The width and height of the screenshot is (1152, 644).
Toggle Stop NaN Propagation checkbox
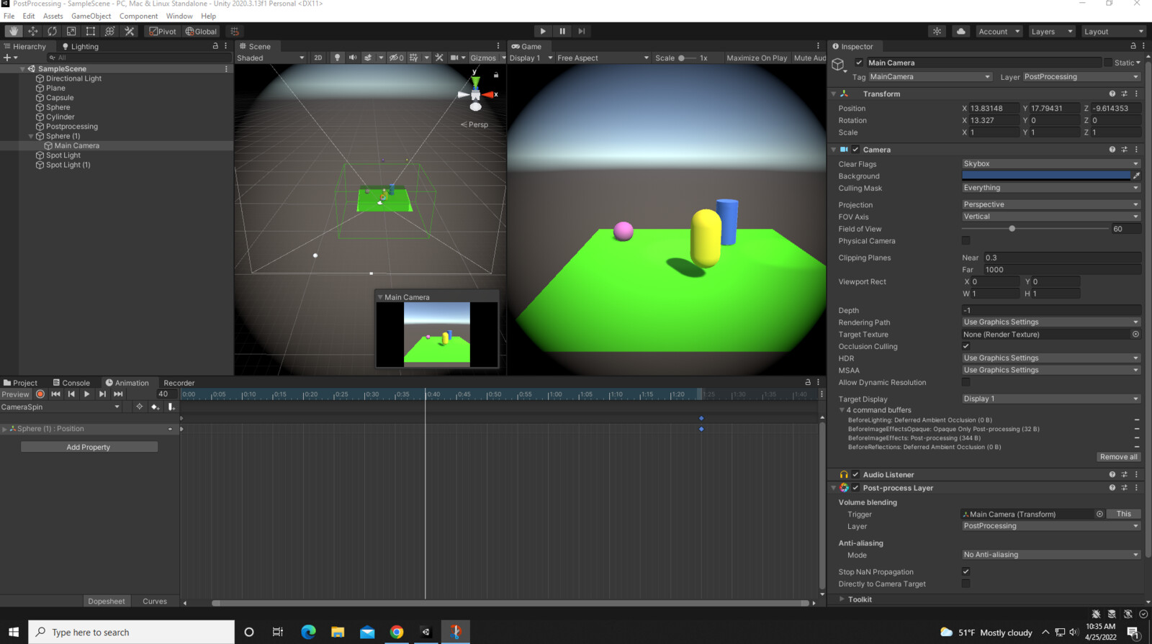[966, 572]
